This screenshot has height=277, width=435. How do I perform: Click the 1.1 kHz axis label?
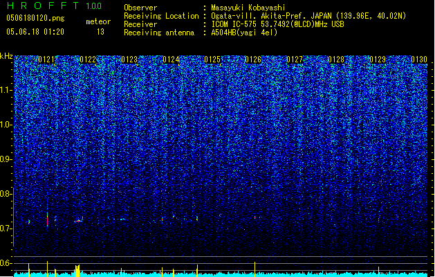pyautogui.click(x=6, y=90)
